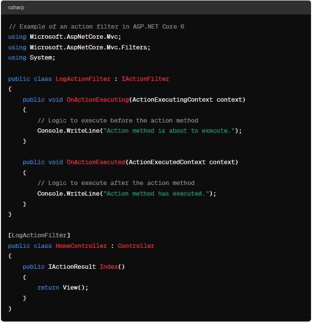The height and width of the screenshot is (322, 312).
Task: Click the Controller base class name
Action: (x=136, y=246)
